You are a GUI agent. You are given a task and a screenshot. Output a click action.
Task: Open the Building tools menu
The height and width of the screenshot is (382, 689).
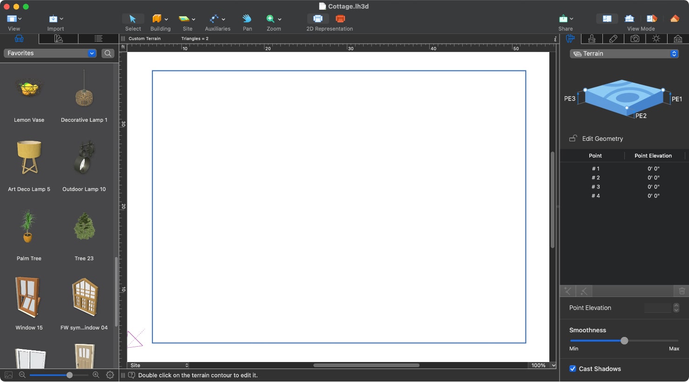160,19
